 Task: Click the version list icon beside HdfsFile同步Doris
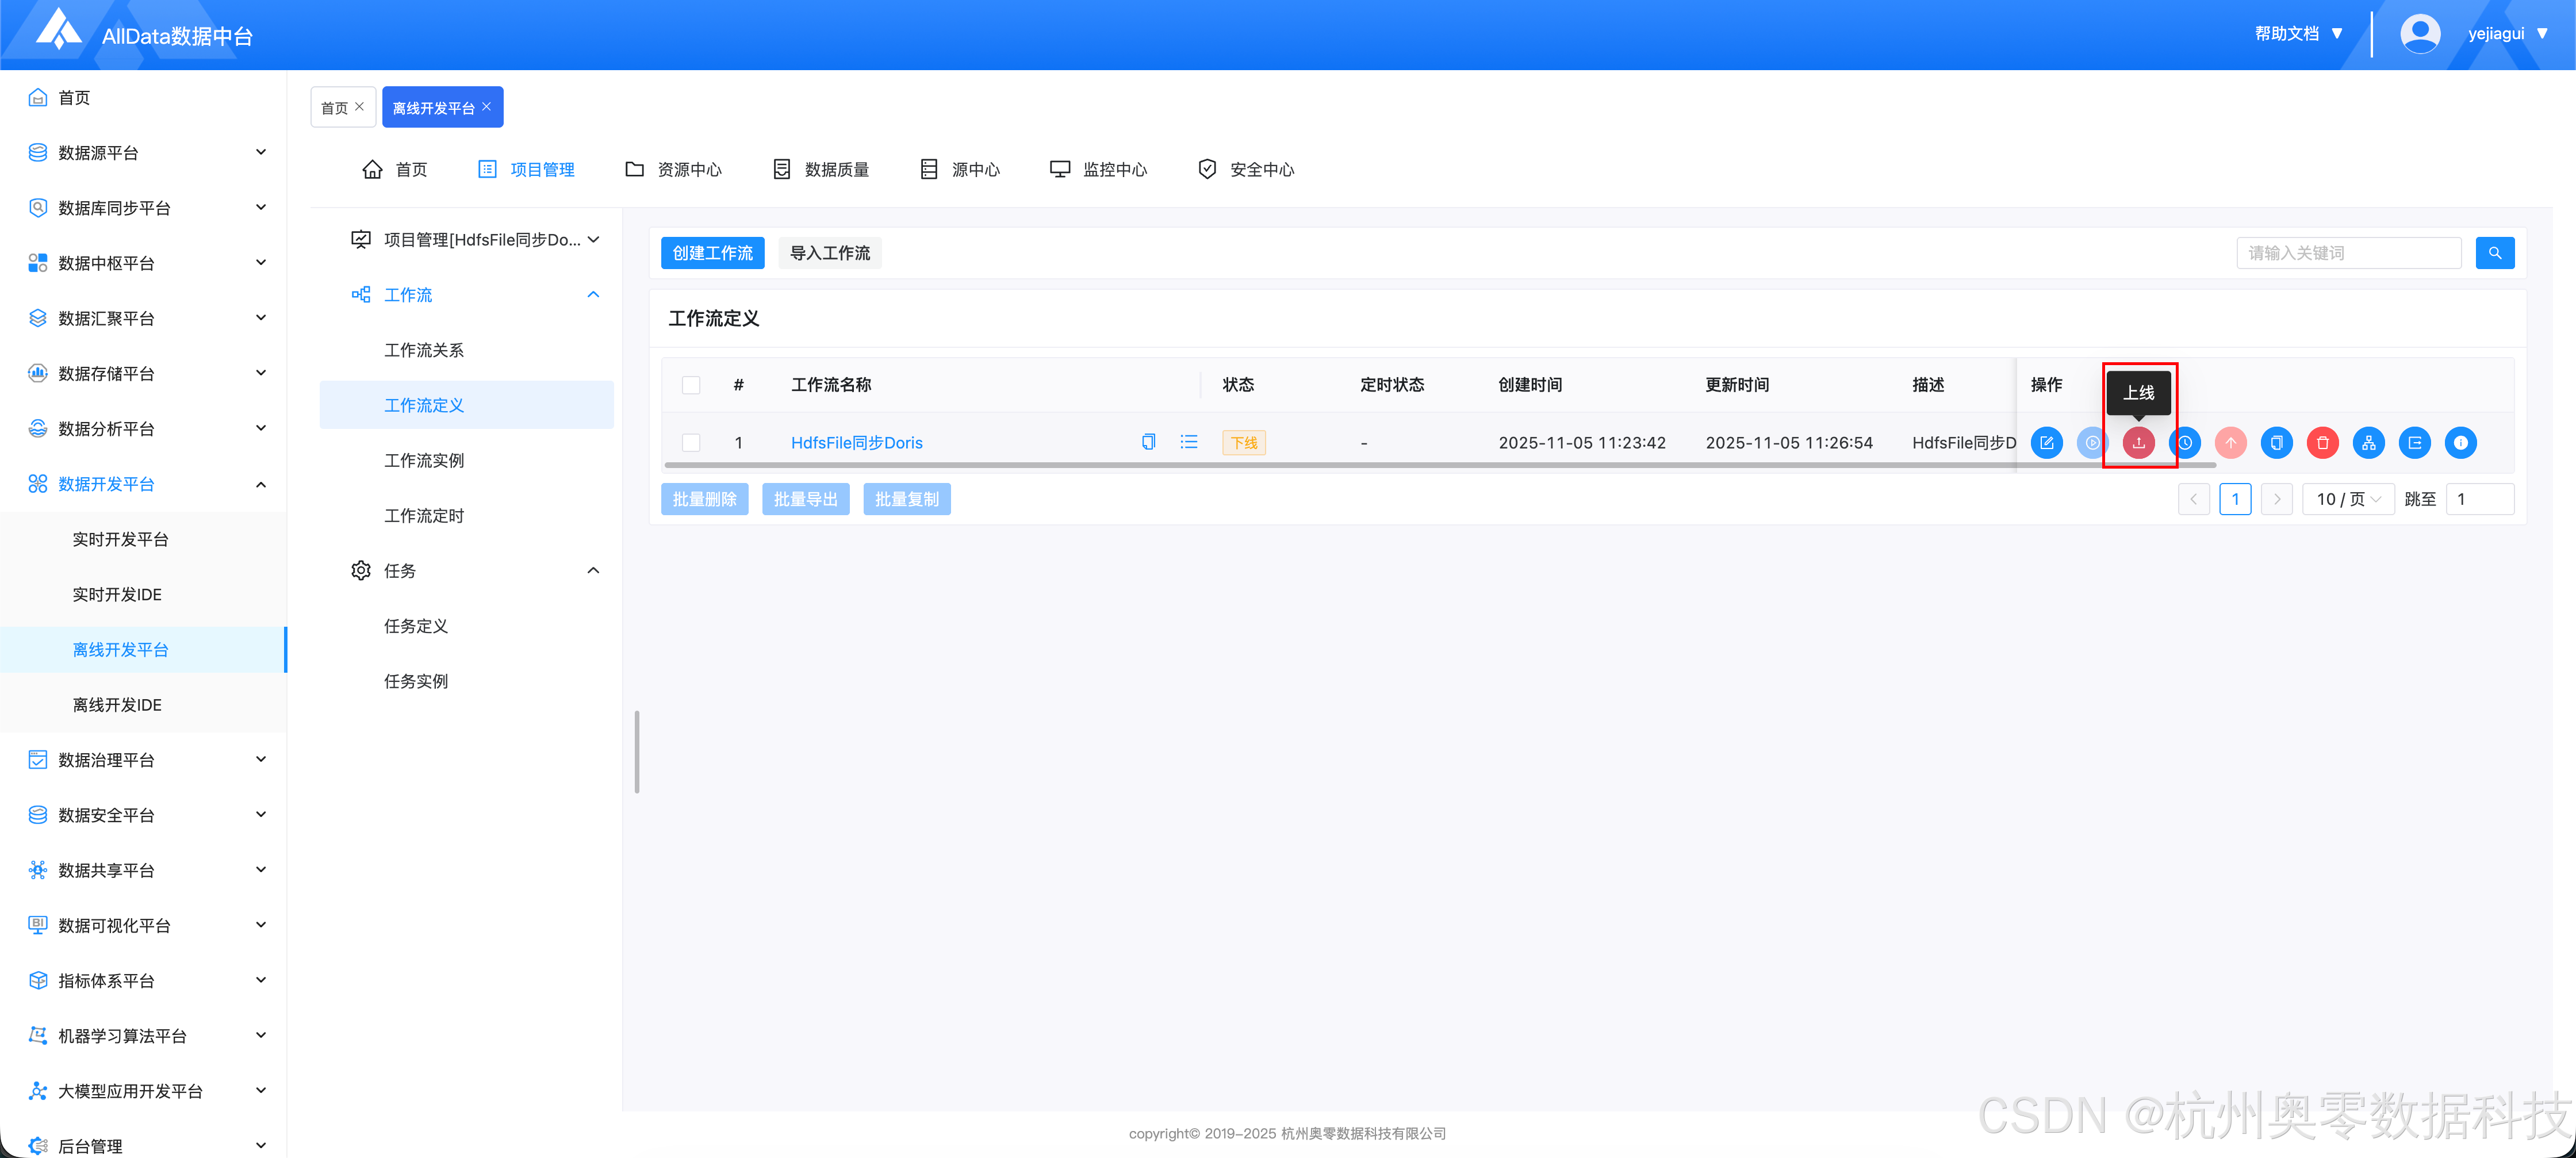(1188, 441)
